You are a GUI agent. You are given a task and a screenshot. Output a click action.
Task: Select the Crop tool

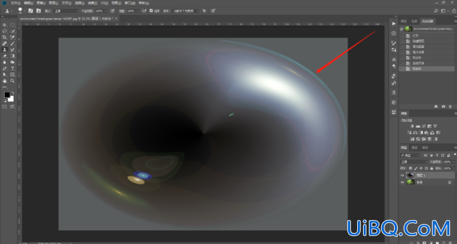click(5, 38)
